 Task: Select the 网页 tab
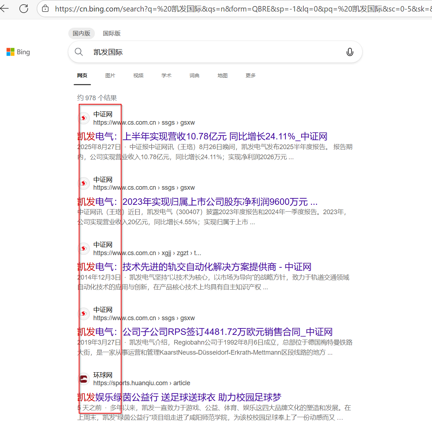82,75
